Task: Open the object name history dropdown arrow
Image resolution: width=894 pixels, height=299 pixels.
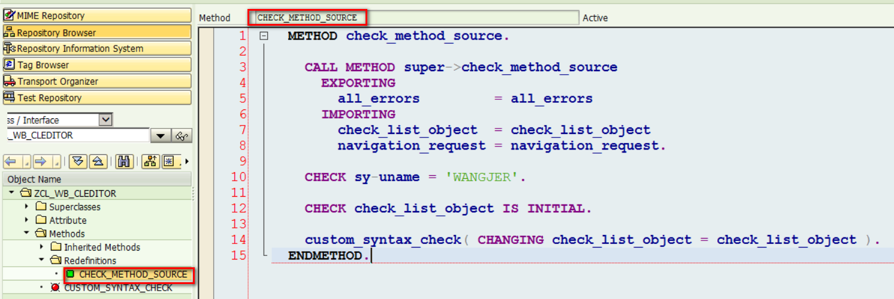Action: pos(161,136)
